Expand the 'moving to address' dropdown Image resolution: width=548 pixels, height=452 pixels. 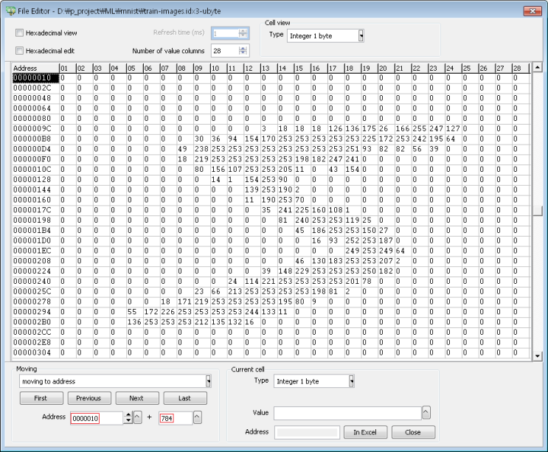(x=208, y=381)
